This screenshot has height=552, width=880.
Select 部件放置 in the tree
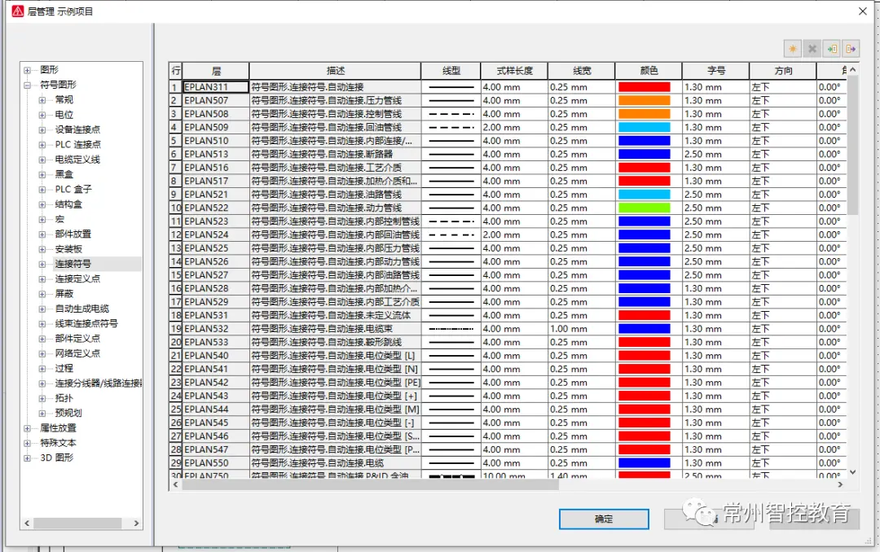pos(73,234)
